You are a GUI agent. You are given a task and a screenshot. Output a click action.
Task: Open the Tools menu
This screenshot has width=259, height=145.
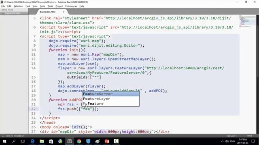(x=50, y=6)
